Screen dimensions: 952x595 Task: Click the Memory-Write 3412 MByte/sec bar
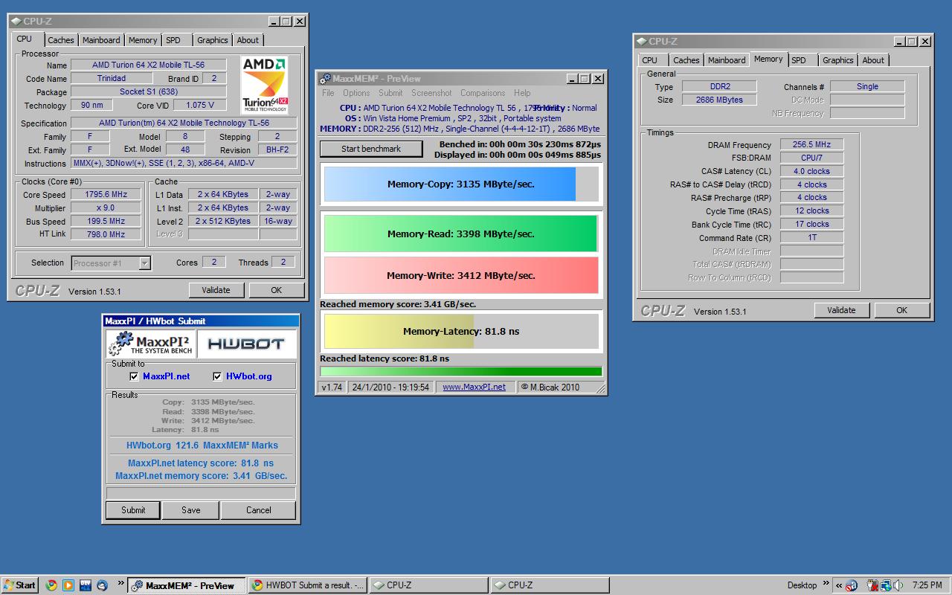click(461, 275)
